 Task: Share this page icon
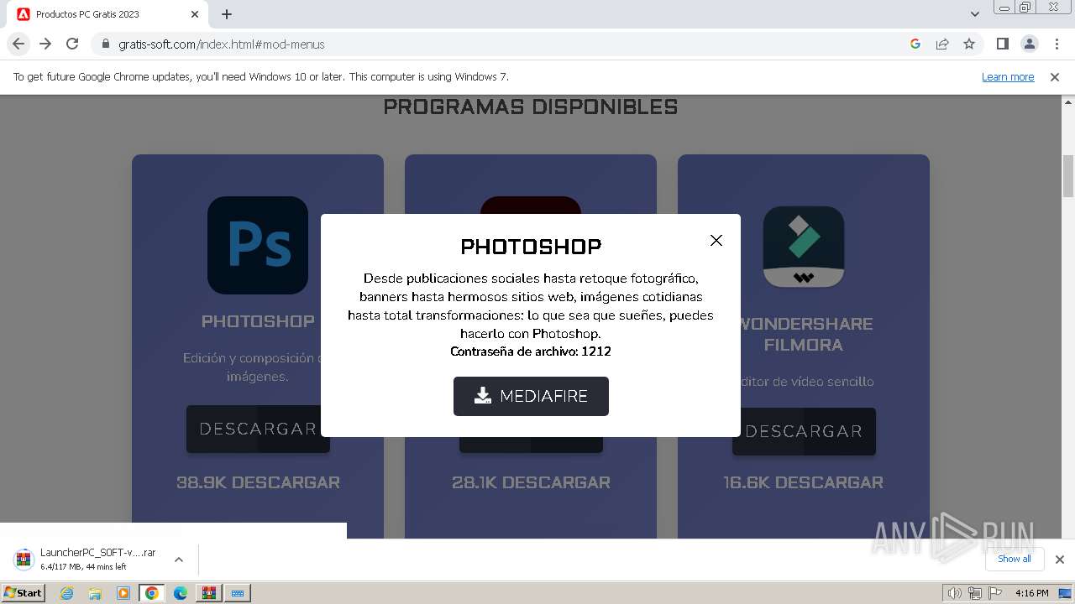click(x=942, y=44)
